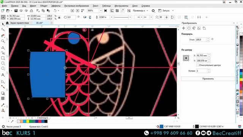The width and height of the screenshot is (243, 137).
Task: Click the Угол rotation angle field
Action: [x=201, y=40]
